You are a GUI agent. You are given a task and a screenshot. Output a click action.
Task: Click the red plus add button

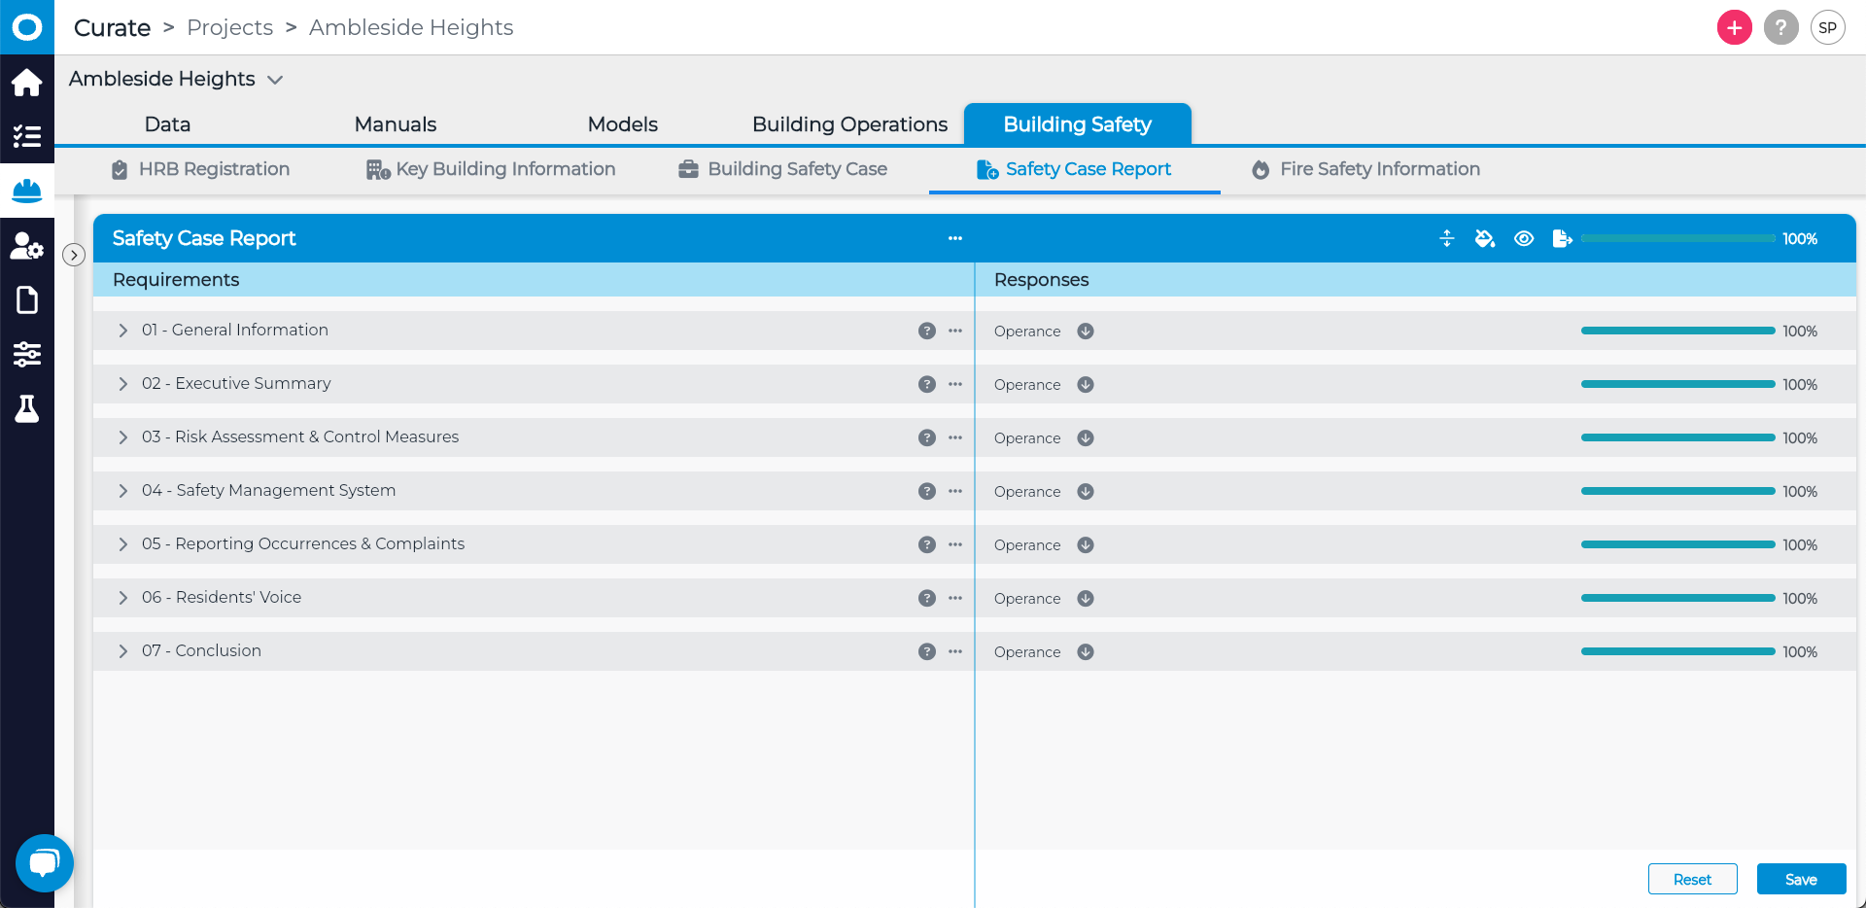click(x=1734, y=27)
